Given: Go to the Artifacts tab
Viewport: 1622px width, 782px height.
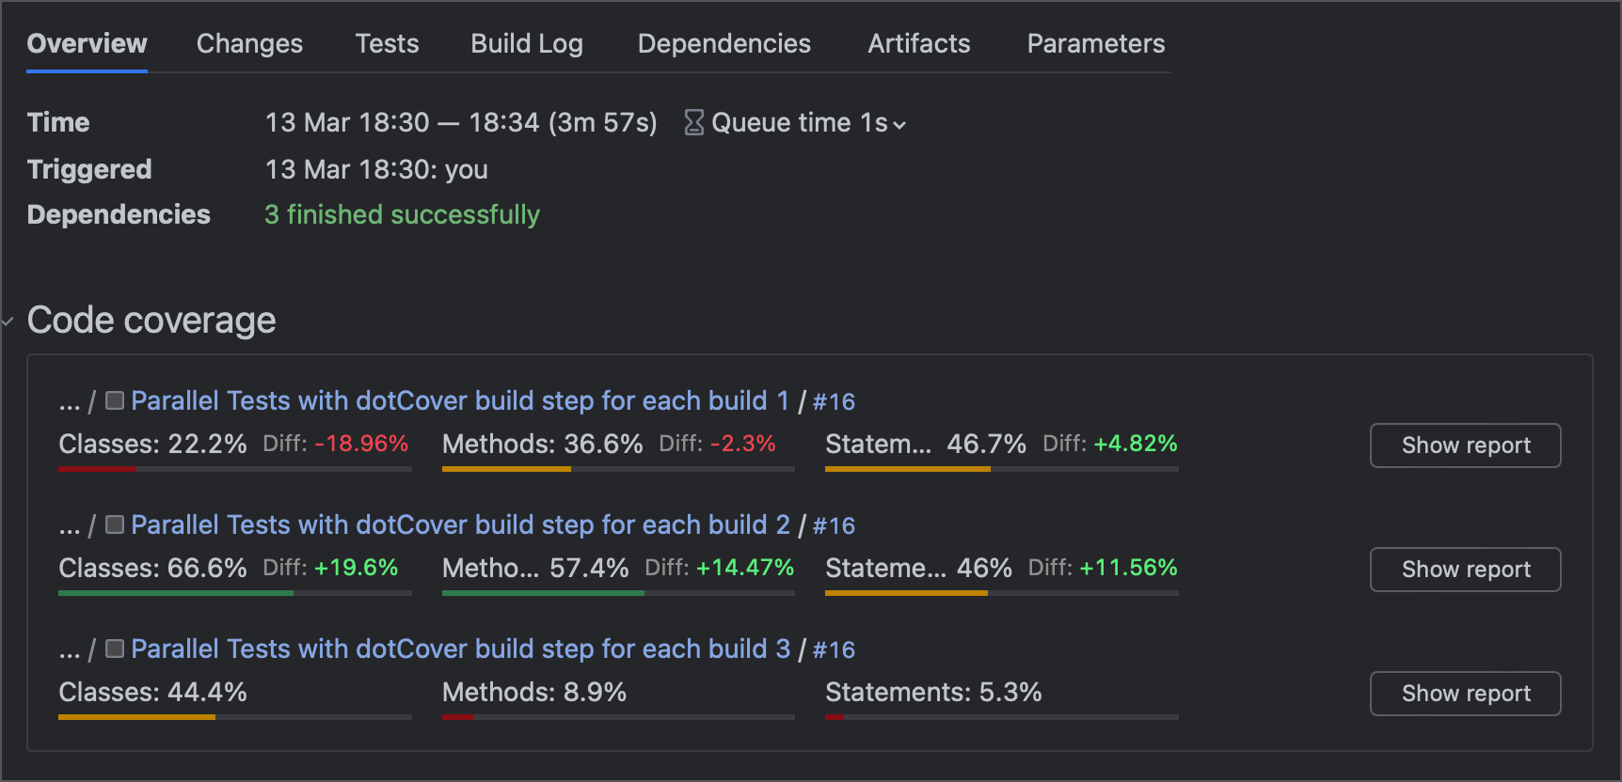Looking at the screenshot, I should click(918, 43).
